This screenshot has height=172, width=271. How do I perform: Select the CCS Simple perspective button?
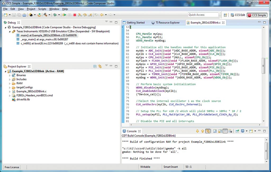coord(257,15)
